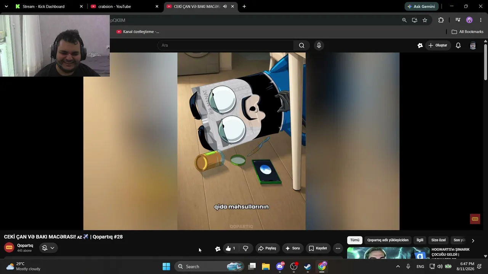Viewport: 488px width, 274px height.
Task: Open the media controls icon
Action: click(458, 20)
